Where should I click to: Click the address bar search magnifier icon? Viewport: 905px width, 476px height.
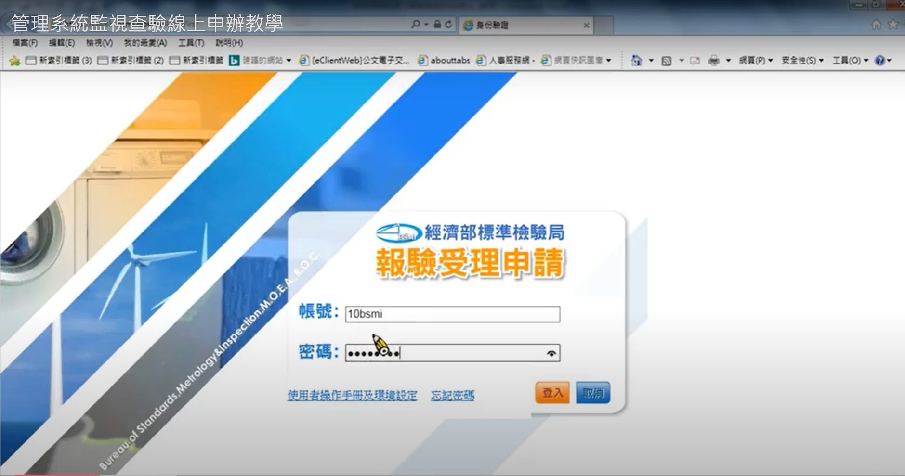415,24
